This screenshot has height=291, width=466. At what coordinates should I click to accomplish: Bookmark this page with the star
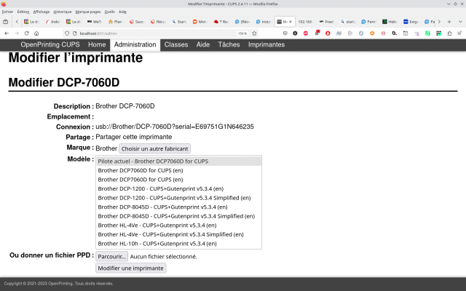[254, 33]
